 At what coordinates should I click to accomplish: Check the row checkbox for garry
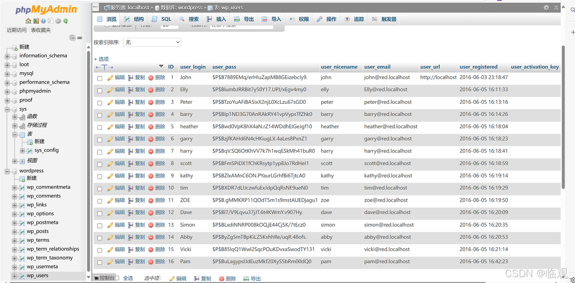pyautogui.click(x=100, y=139)
